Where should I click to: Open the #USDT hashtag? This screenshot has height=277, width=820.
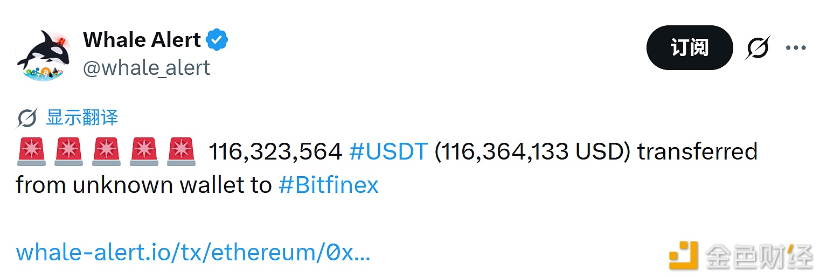[388, 152]
